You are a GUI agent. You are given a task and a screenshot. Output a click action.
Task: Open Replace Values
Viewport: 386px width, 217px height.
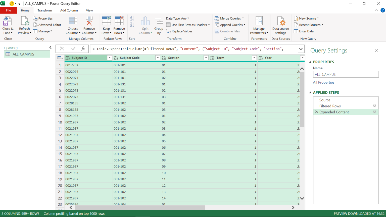[x=181, y=31]
